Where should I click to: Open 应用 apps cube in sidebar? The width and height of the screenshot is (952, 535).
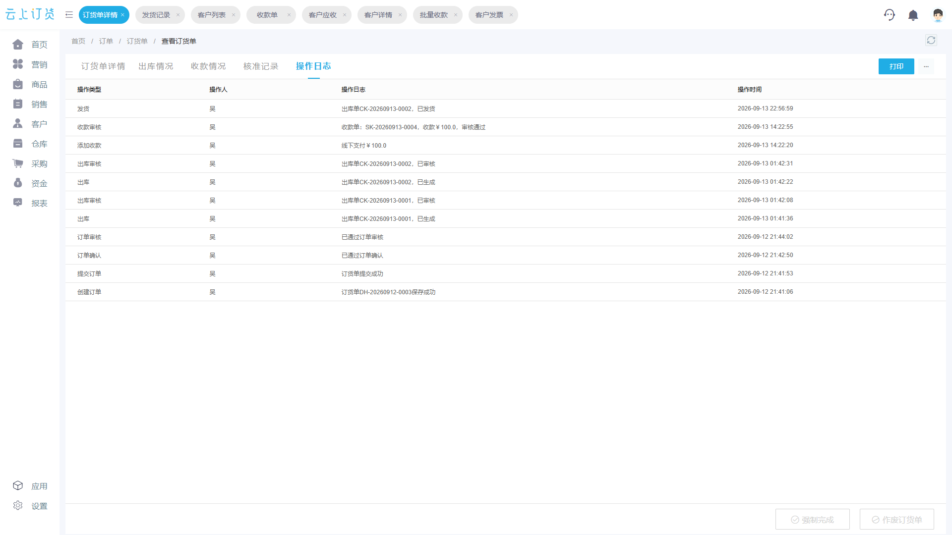(30, 486)
